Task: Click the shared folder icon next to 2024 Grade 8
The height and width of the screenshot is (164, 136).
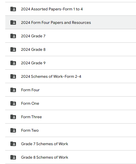Action: pos(13,49)
